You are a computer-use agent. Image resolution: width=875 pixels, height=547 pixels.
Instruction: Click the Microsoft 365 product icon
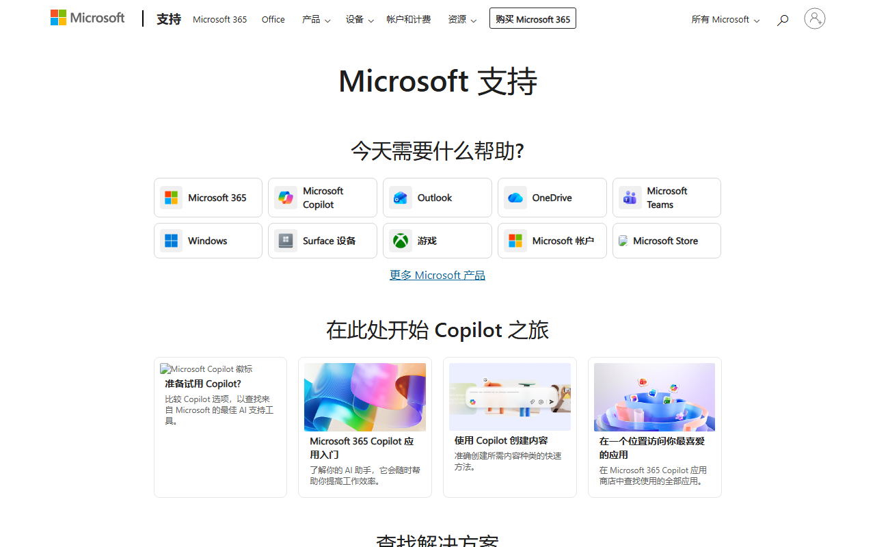pyautogui.click(x=171, y=198)
